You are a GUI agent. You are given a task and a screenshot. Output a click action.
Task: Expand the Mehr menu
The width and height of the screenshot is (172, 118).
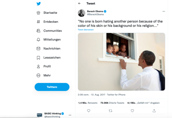click(38, 76)
